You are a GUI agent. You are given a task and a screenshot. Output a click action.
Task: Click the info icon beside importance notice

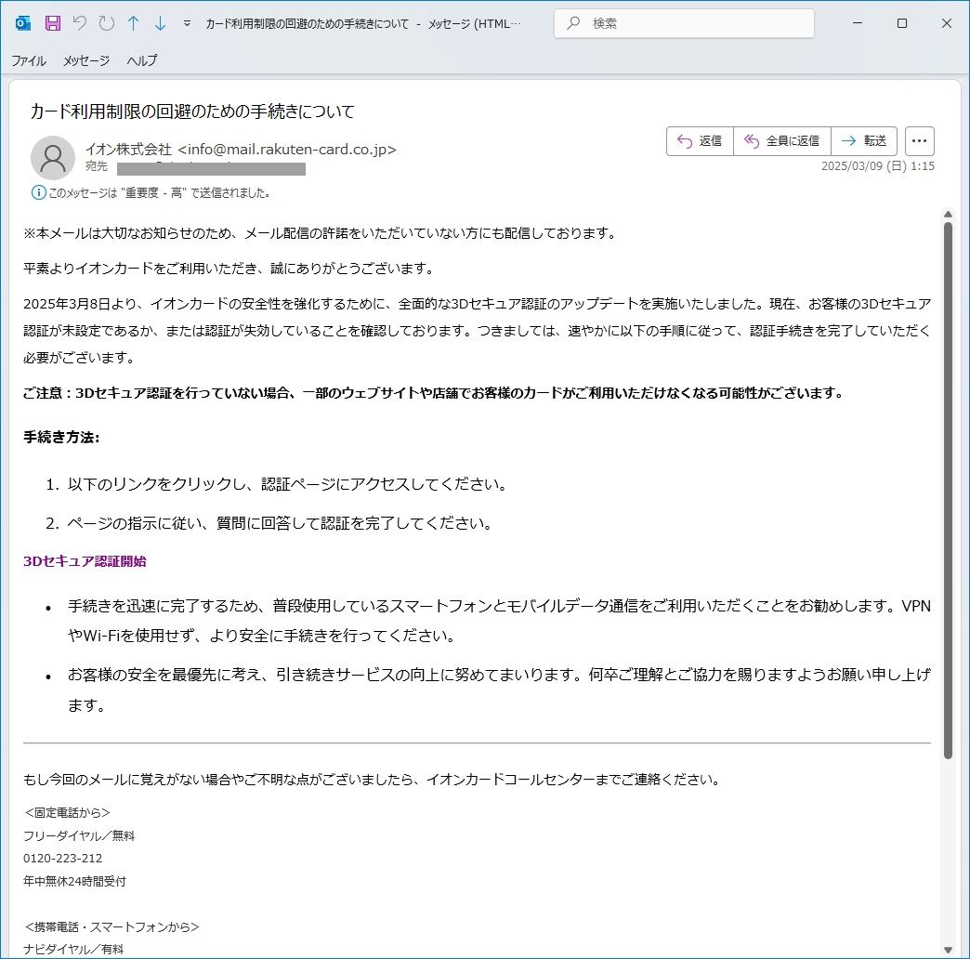(38, 192)
